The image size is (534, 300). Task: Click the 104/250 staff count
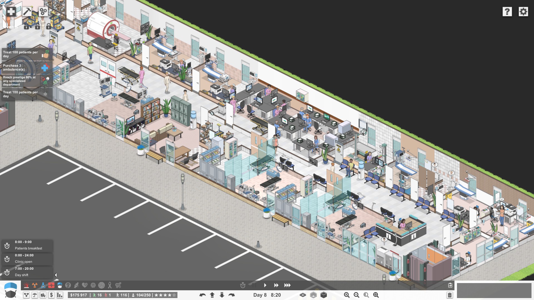[141, 295]
